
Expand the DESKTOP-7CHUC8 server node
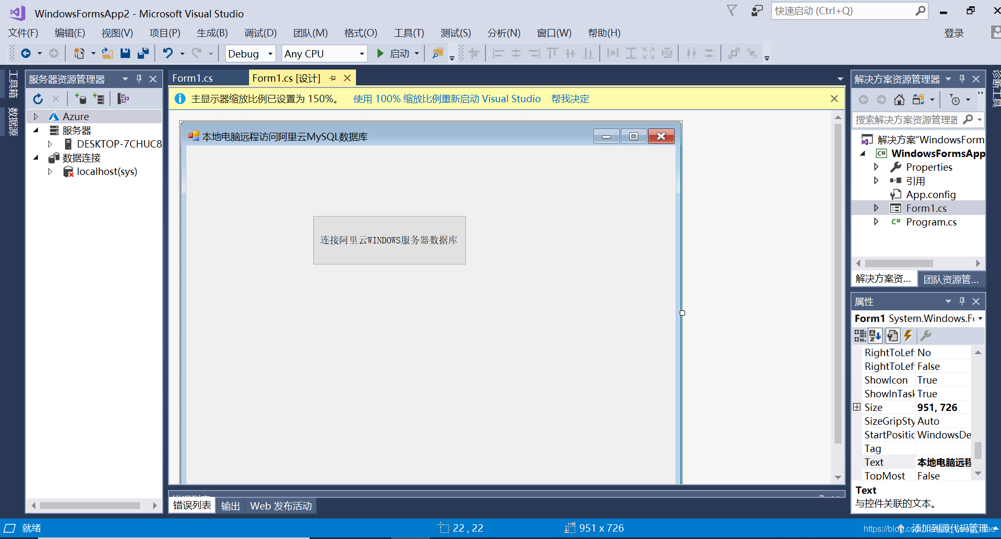coord(50,144)
